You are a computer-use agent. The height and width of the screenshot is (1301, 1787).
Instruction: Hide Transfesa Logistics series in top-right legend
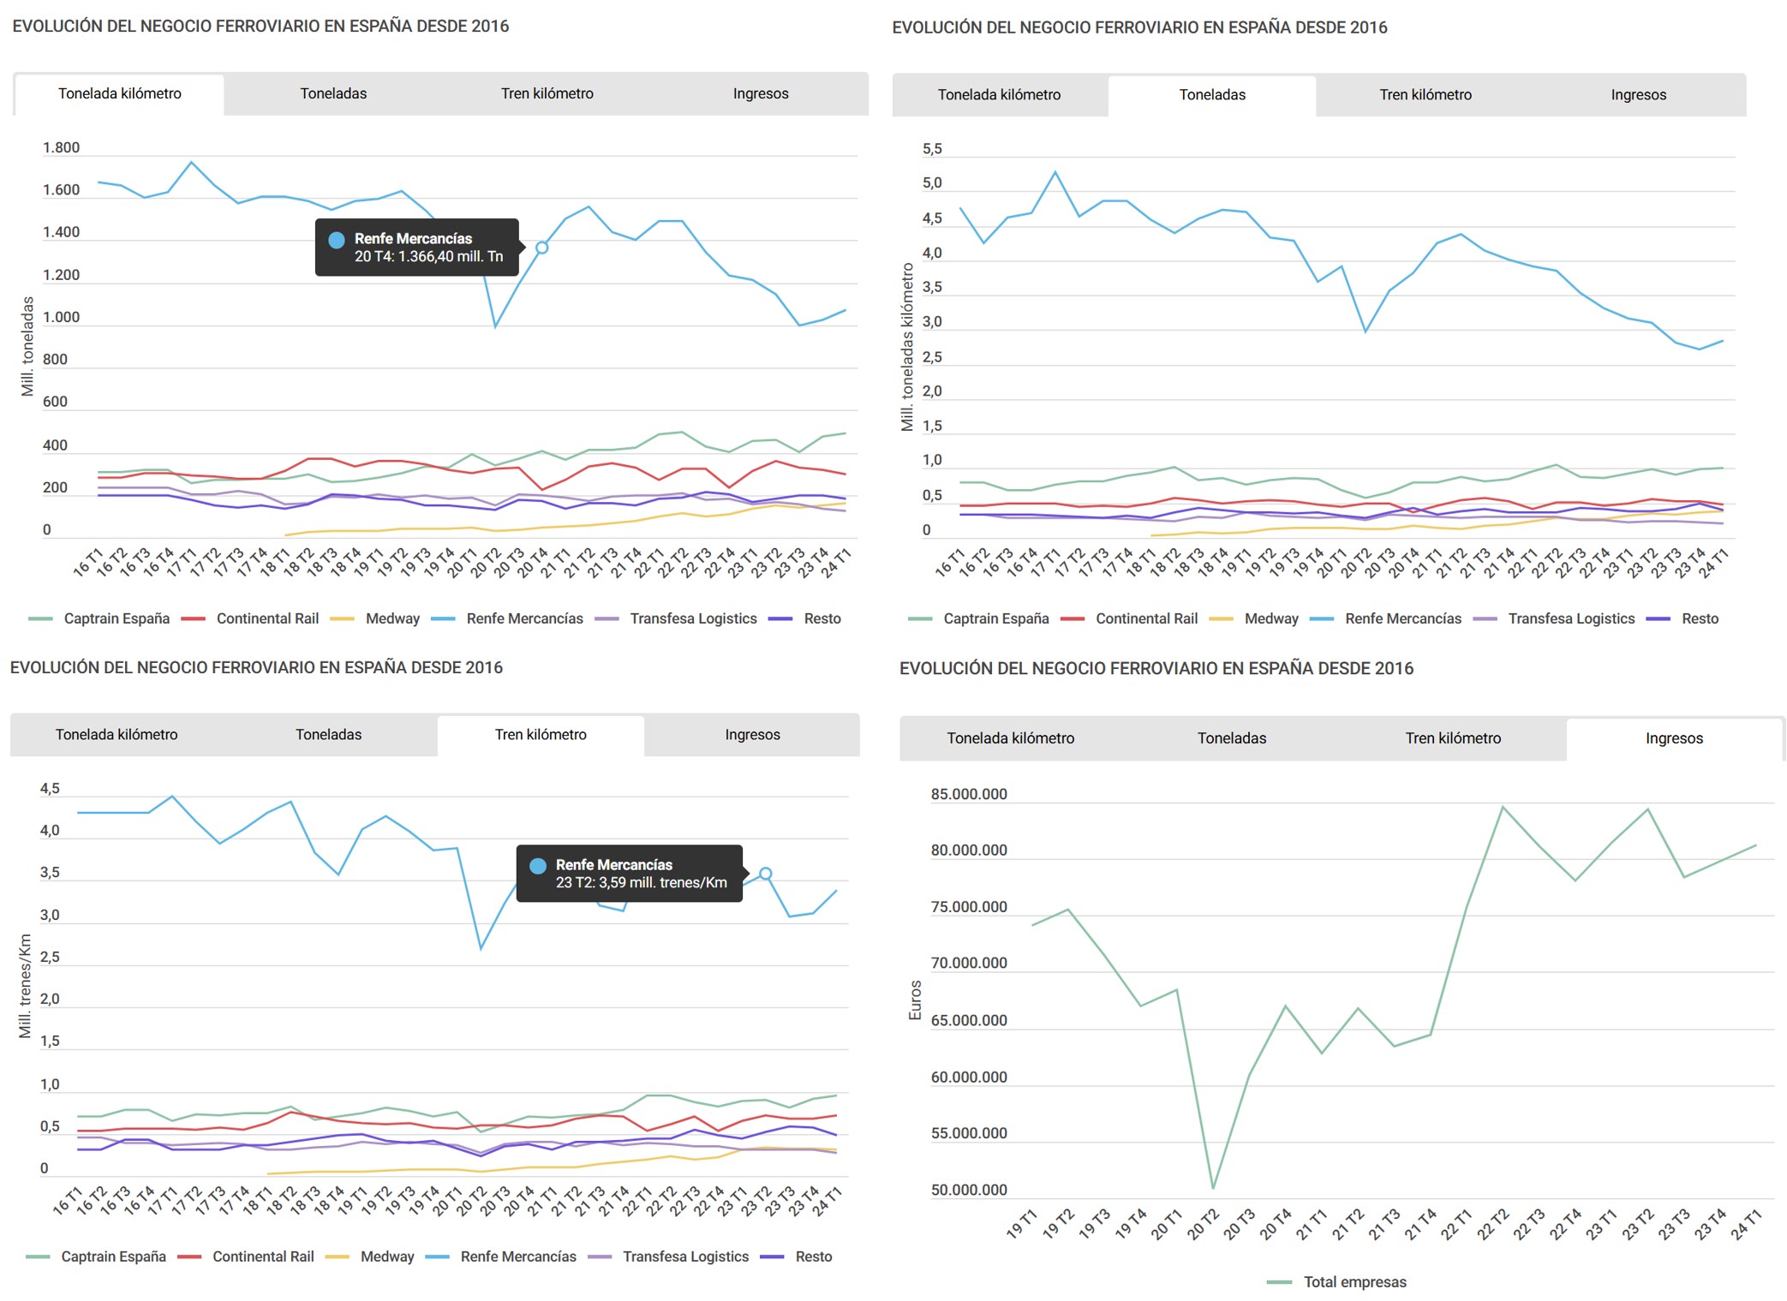click(1570, 618)
